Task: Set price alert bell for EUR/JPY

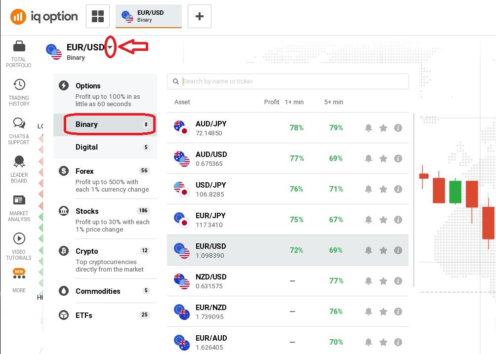Action: point(369,220)
